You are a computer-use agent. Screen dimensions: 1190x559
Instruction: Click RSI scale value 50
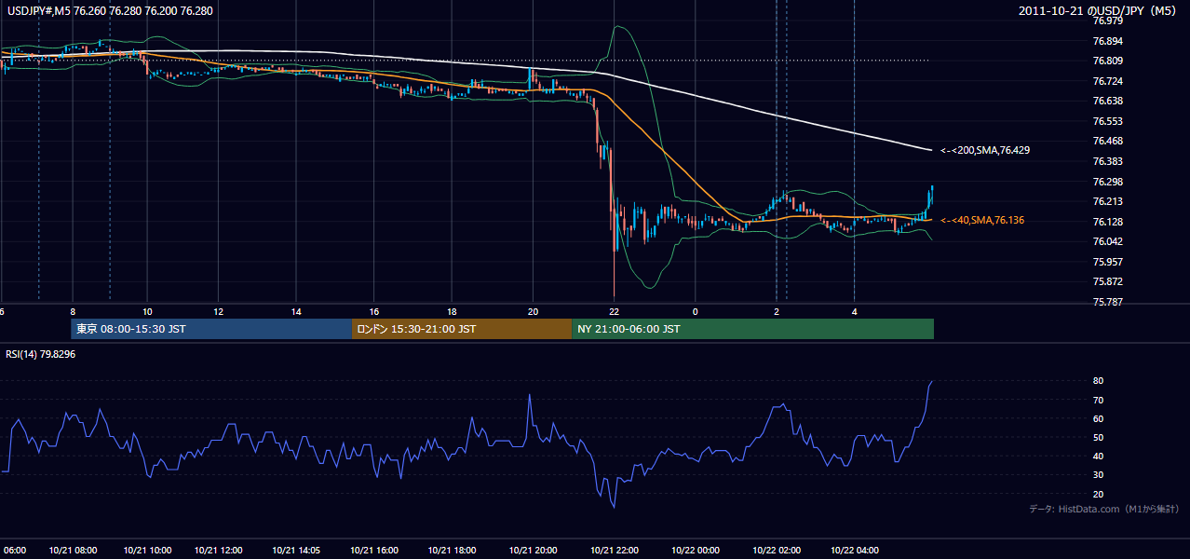pos(1098,437)
